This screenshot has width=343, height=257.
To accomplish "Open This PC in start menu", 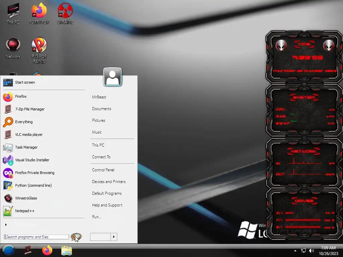I will pos(98,145).
